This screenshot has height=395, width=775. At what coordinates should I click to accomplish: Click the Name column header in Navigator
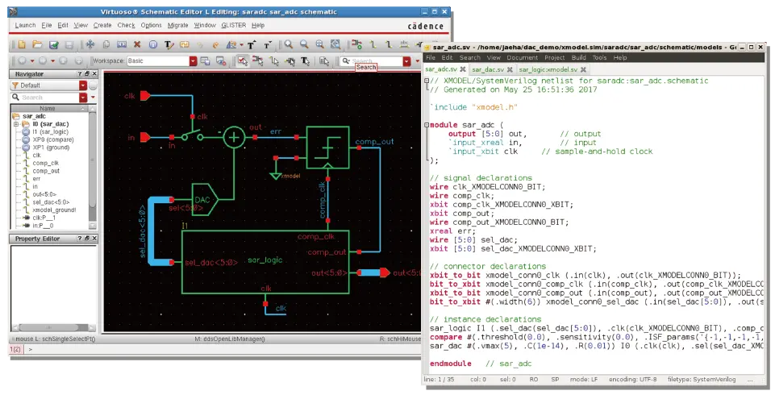(x=48, y=108)
